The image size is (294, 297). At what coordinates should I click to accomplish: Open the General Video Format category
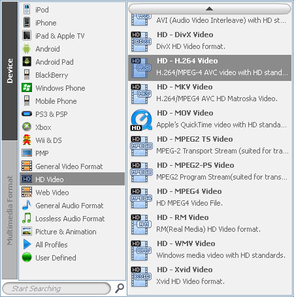pyautogui.click(x=72, y=166)
